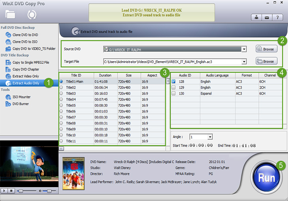Click the End Time 01:41:08 value
Image resolution: width=288 pixels, height=201 pixels.
coord(244,145)
